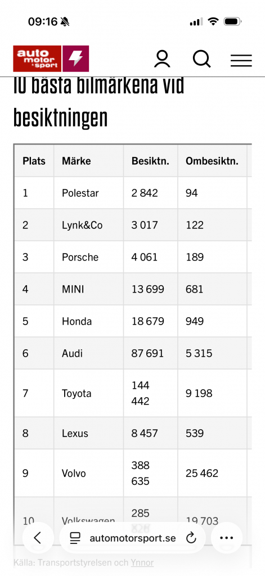Image resolution: width=265 pixels, height=576 pixels.
Task: Expand the hamburger navigation menu
Action: pyautogui.click(x=241, y=60)
